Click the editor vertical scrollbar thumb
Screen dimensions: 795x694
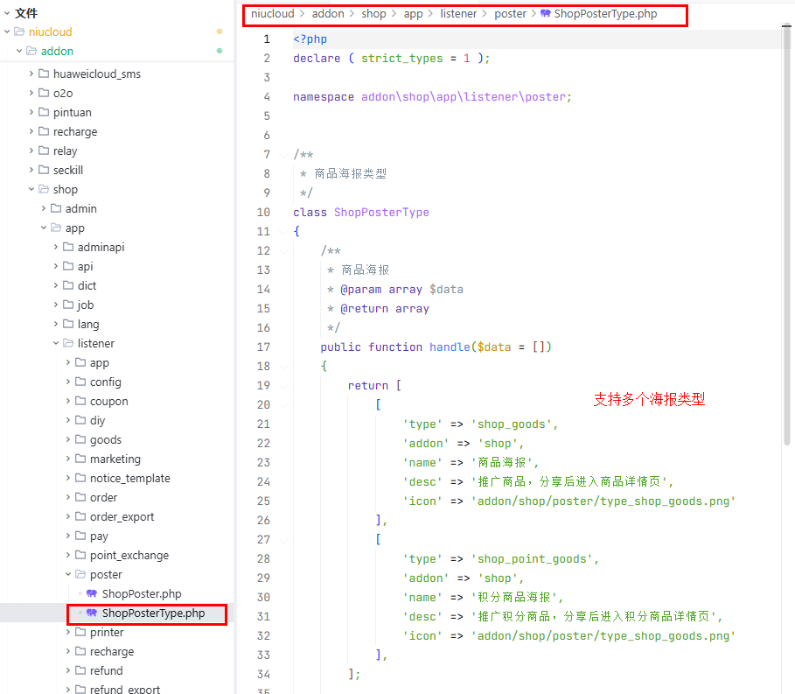tap(787, 235)
